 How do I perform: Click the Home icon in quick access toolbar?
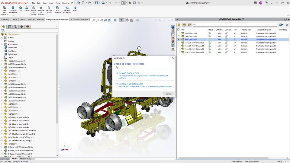click(x=79, y=3)
